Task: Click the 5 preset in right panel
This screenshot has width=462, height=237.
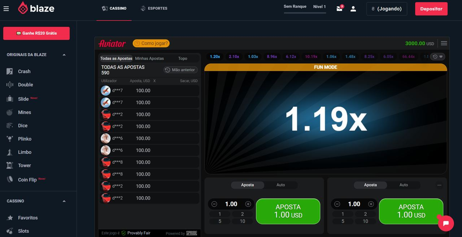Action: click(x=343, y=221)
